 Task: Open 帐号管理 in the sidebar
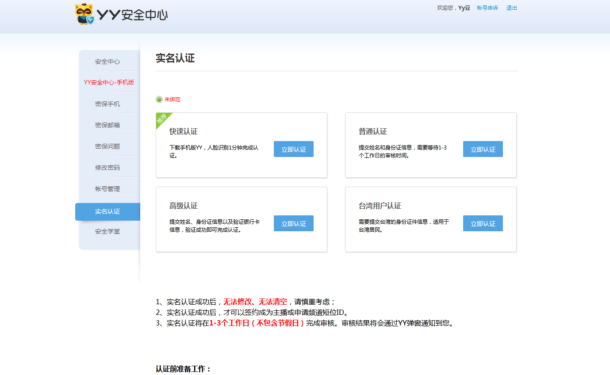(108, 188)
